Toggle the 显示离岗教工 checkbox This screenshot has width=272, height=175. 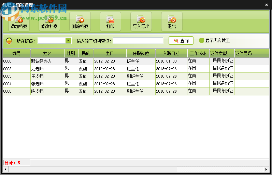point(202,40)
